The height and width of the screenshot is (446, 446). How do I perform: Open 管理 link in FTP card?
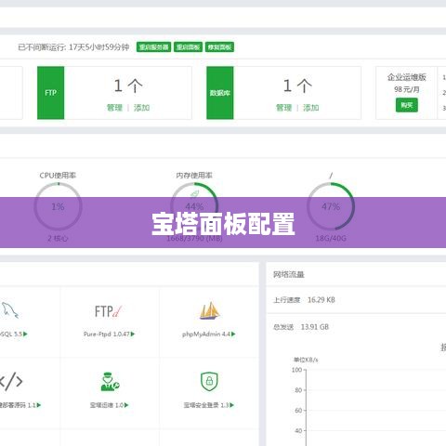pyautogui.click(x=114, y=108)
